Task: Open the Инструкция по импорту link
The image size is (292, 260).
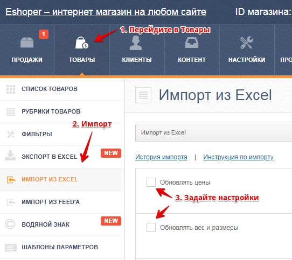Action: (238, 157)
